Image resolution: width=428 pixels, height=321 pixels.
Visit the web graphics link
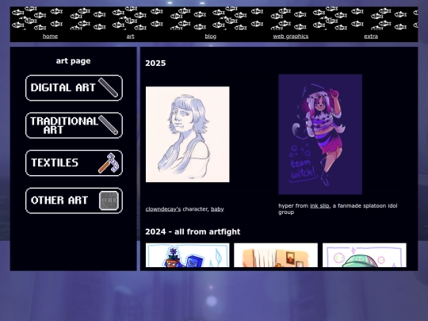tap(291, 36)
